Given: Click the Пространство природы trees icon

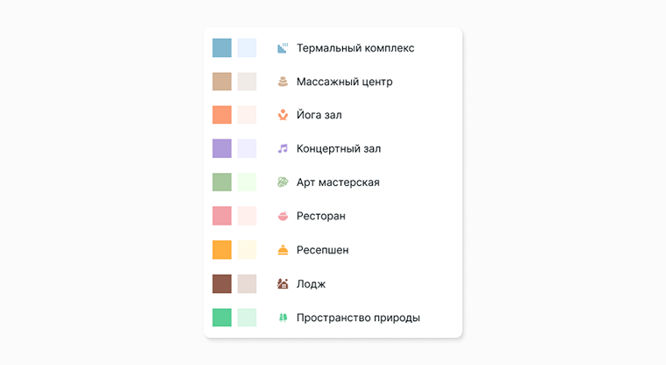Looking at the screenshot, I should point(283,318).
